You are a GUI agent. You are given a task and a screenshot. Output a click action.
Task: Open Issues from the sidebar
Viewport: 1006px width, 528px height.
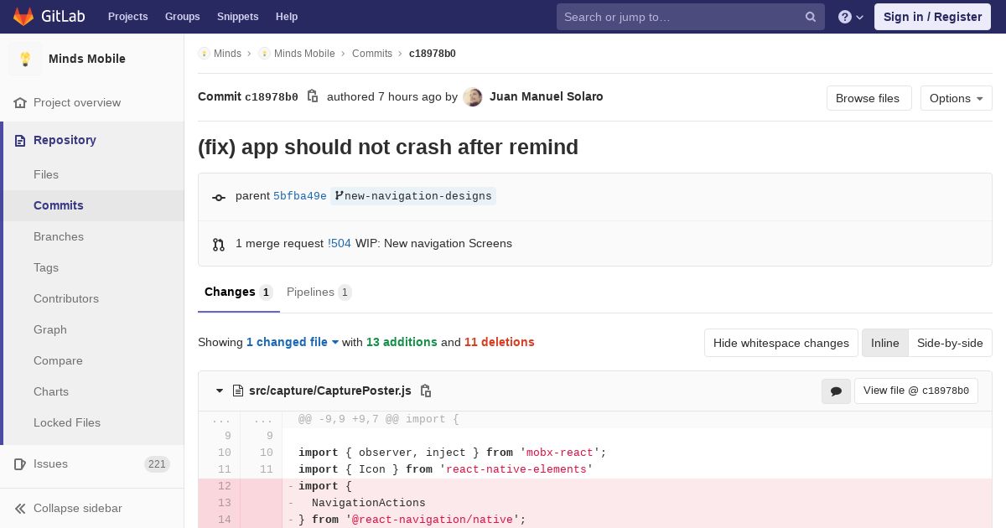pyautogui.click(x=50, y=463)
